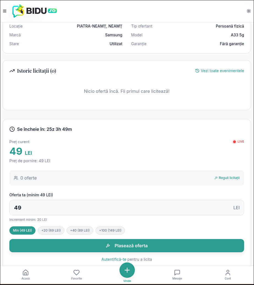The width and height of the screenshot is (254, 285).
Task: Click the history icon next to Vezi toate evenimentele
Action: (197, 71)
